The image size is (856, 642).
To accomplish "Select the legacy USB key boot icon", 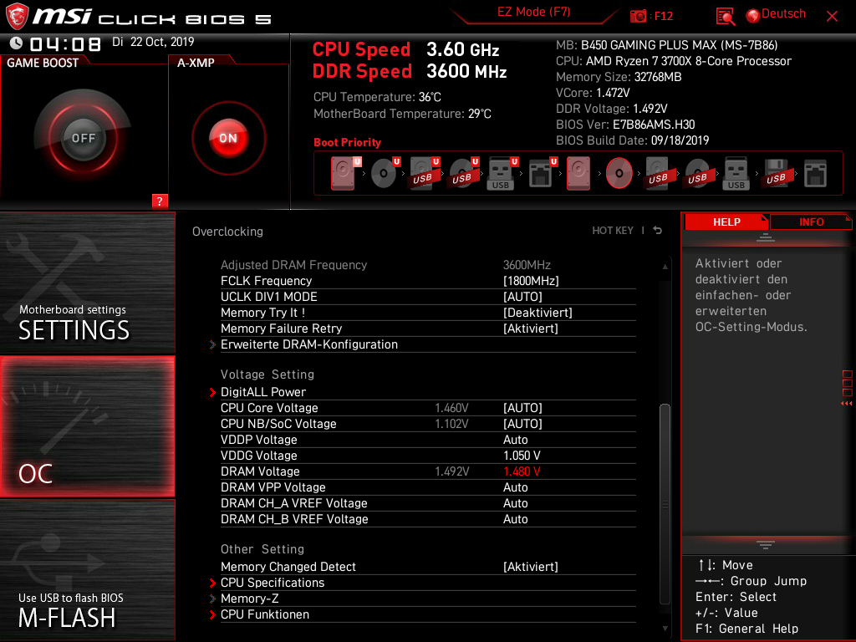I will pos(736,173).
